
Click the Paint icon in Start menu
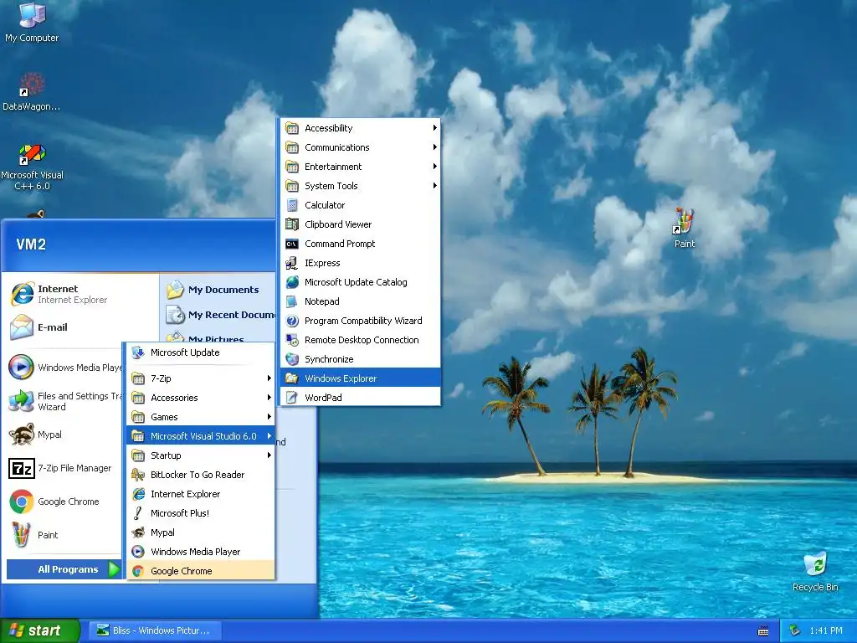22,535
